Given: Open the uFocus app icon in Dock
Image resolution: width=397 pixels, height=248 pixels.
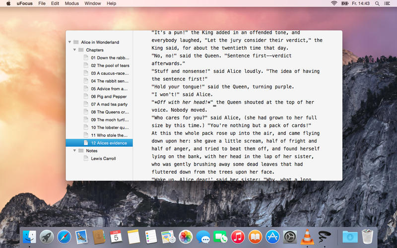Looking at the screenshot, I should pos(325,237).
